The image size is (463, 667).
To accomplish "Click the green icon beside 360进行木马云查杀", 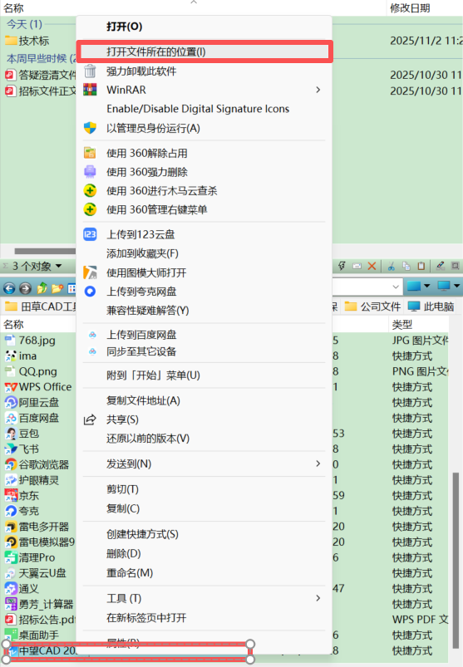I will [x=90, y=190].
